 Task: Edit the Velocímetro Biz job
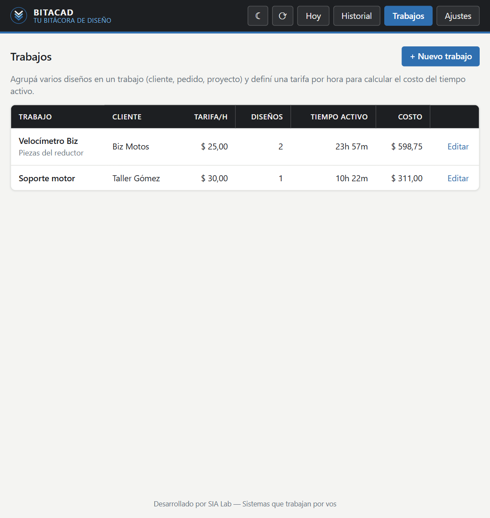click(458, 146)
